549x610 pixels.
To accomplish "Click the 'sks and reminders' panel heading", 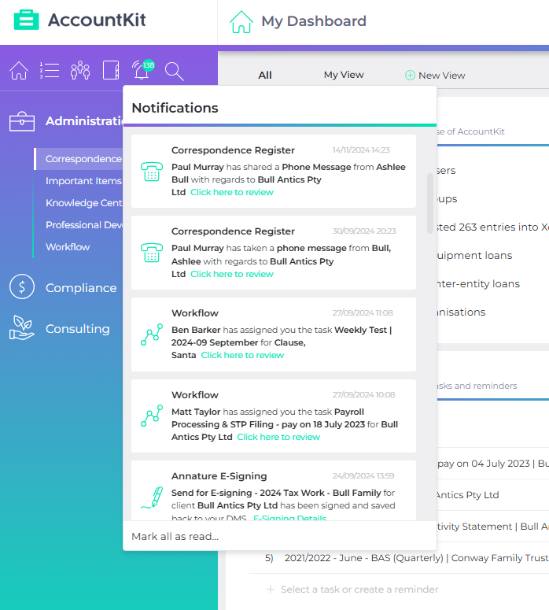I will click(x=477, y=386).
